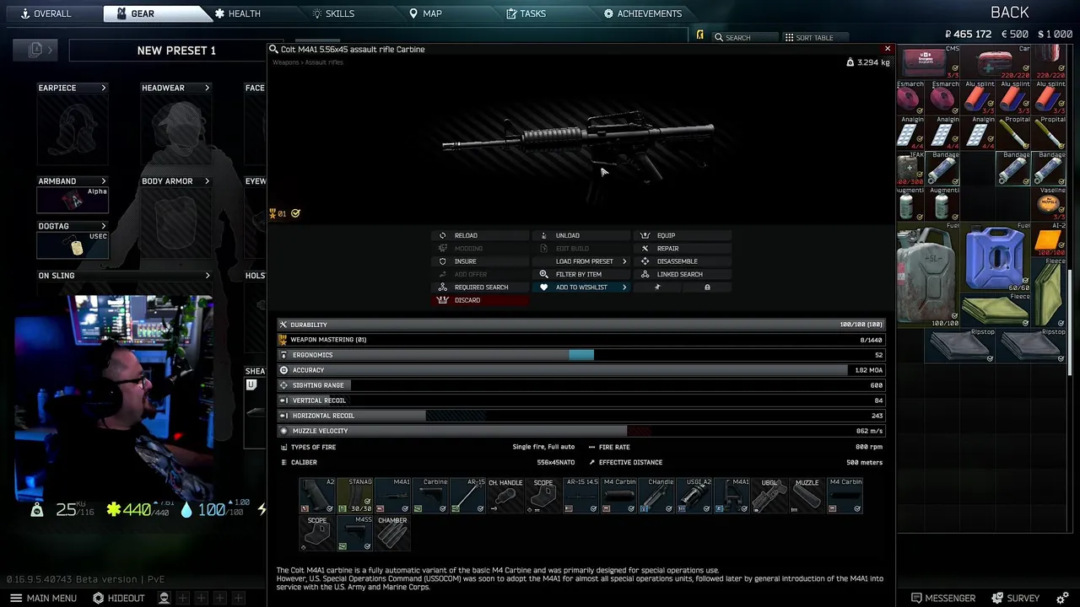Viewport: 1080px width, 607px height.
Task: Select the IFAK kit in stash
Action: [x=910, y=169]
